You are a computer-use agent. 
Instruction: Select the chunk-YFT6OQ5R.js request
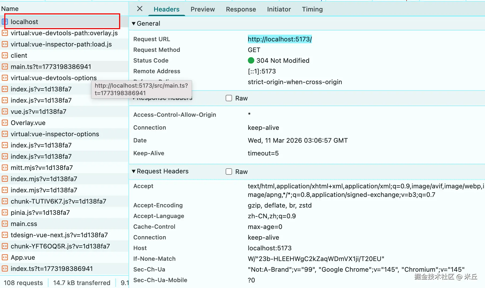tap(64, 246)
